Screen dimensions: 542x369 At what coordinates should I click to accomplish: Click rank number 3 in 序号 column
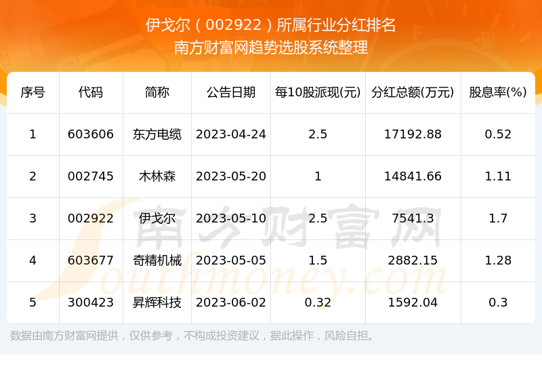(x=33, y=218)
